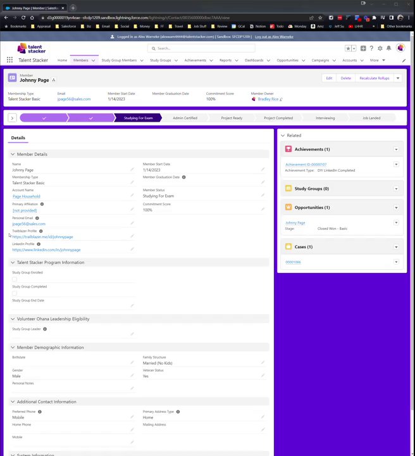Click the Edit button
Viewport: 415px width, 456px height.
pos(329,79)
